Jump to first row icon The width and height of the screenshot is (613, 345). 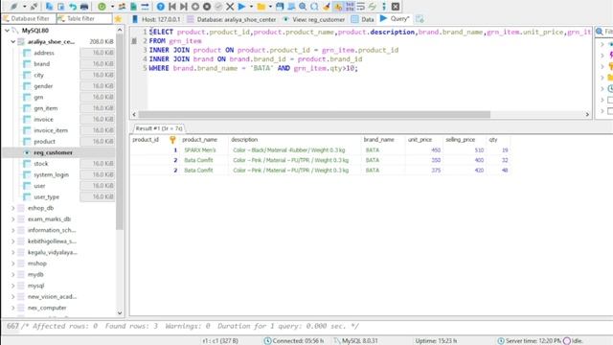point(172,7)
